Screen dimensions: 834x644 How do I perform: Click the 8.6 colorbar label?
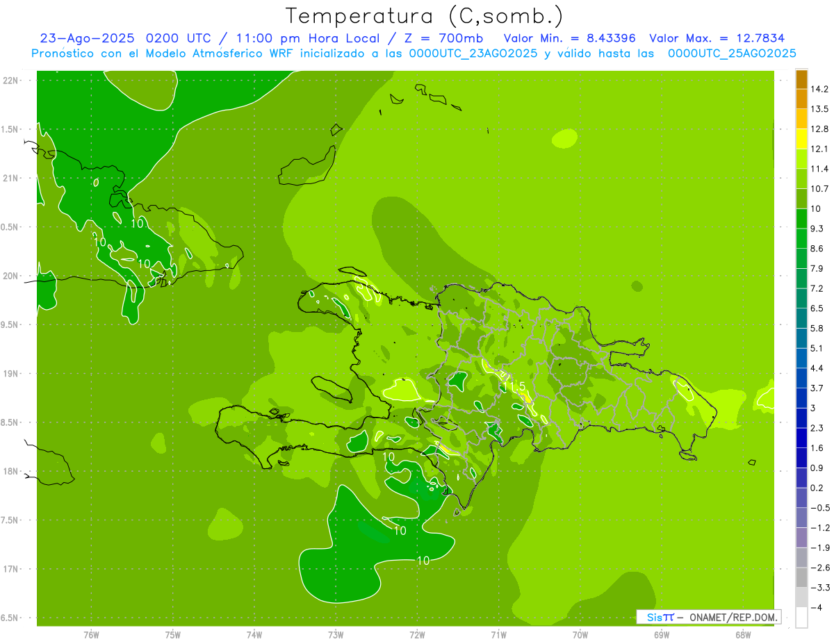coord(817,249)
